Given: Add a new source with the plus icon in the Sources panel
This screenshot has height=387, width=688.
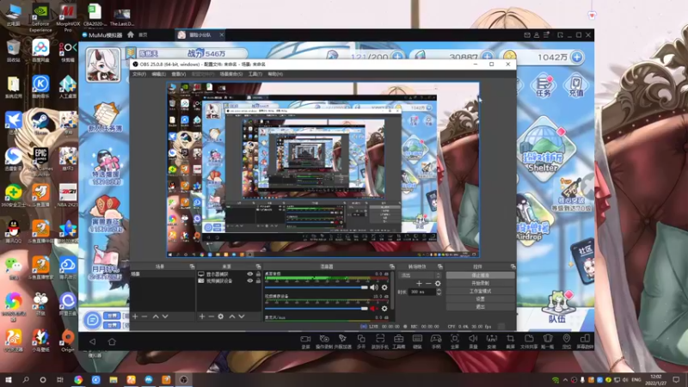Looking at the screenshot, I should pos(202,316).
